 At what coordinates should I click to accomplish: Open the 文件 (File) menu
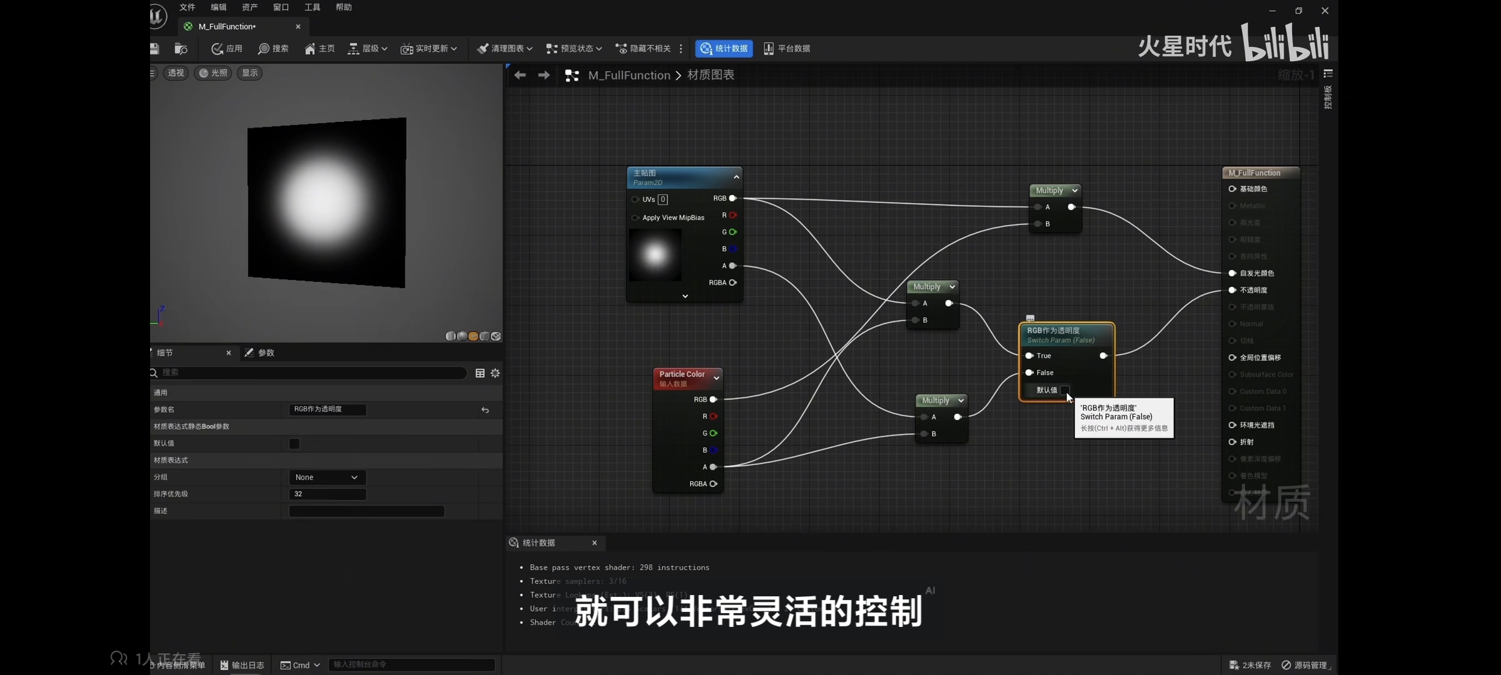point(187,7)
